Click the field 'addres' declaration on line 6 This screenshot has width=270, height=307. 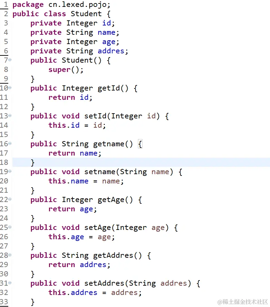tap(111, 51)
